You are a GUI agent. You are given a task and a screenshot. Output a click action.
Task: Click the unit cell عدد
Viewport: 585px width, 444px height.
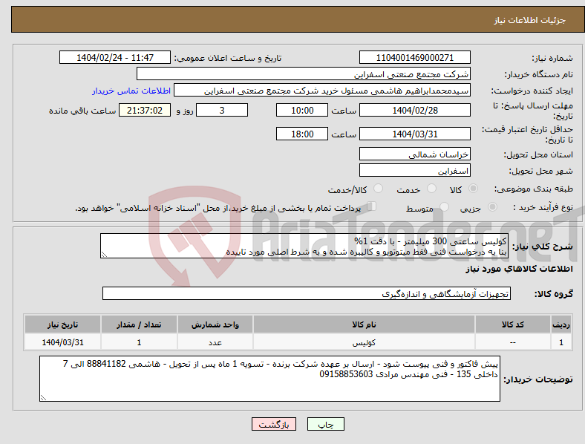point(215,342)
